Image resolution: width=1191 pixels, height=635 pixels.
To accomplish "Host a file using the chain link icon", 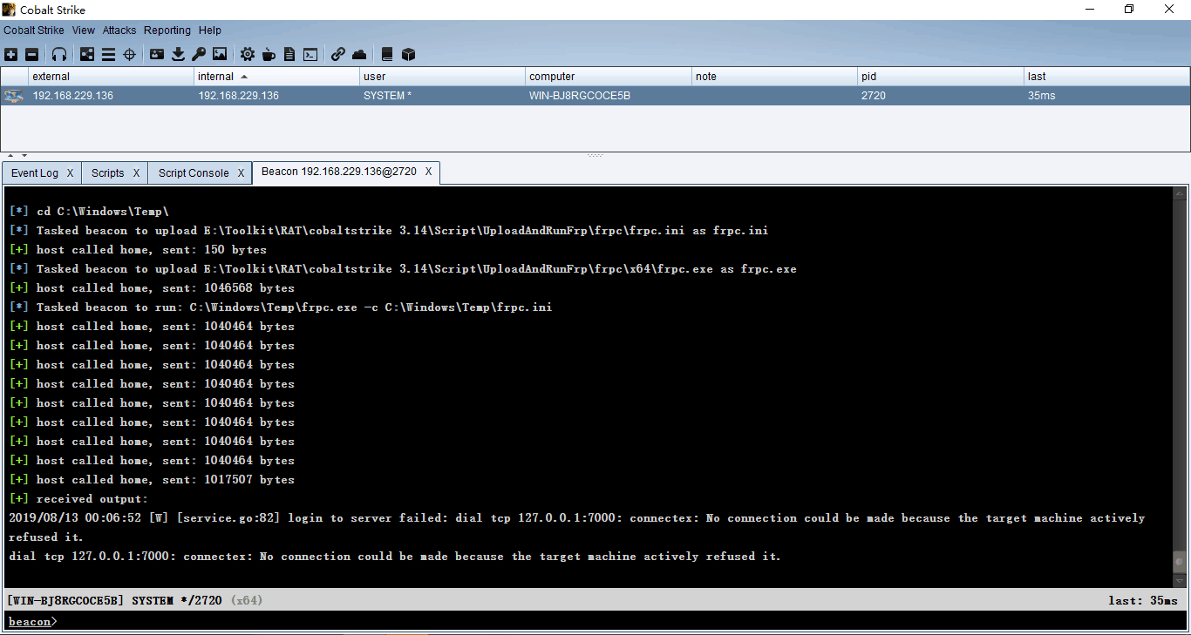I will [338, 54].
